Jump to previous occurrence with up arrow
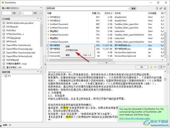The height and width of the screenshot is (128, 170). point(151,67)
